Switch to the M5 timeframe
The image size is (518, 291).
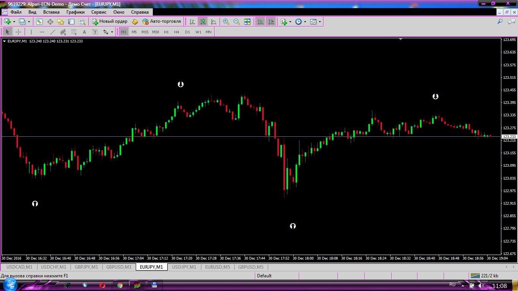coord(134,32)
